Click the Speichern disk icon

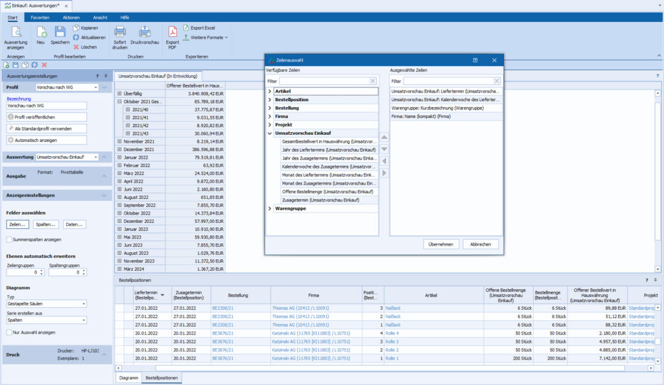(60, 32)
